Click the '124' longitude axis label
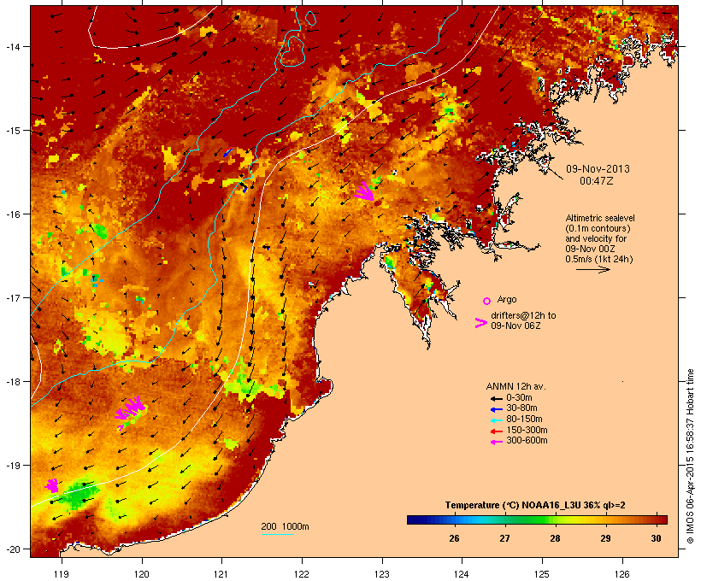This screenshot has height=581, width=701. (462, 574)
